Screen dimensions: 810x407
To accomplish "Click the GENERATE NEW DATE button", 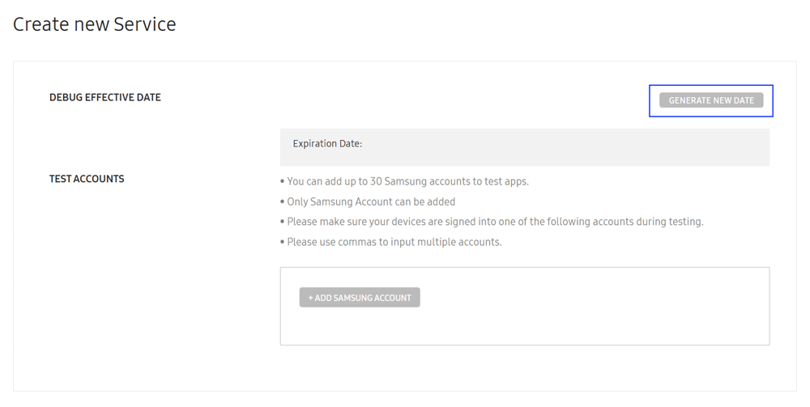I will (x=711, y=100).
